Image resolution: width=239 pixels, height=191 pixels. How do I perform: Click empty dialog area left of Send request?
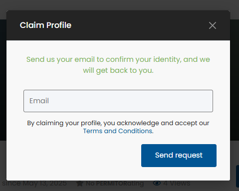(x=73, y=156)
